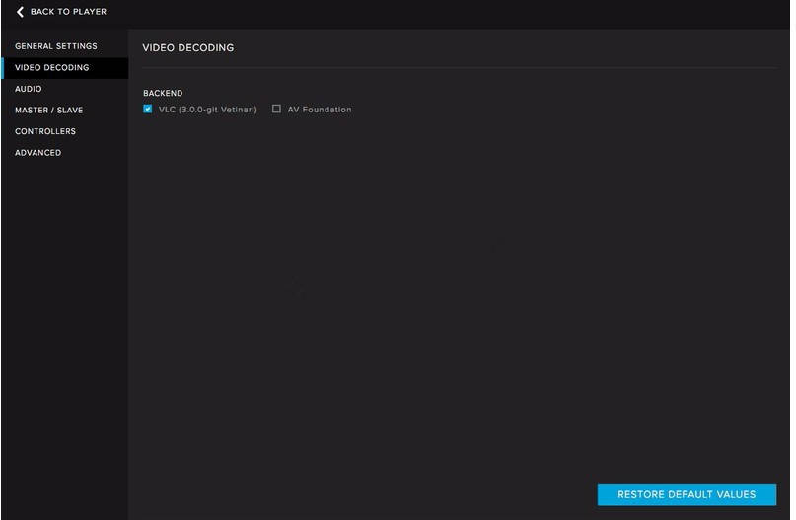The image size is (796, 520).
Task: Go to the Audio settings section
Action: [x=28, y=89]
